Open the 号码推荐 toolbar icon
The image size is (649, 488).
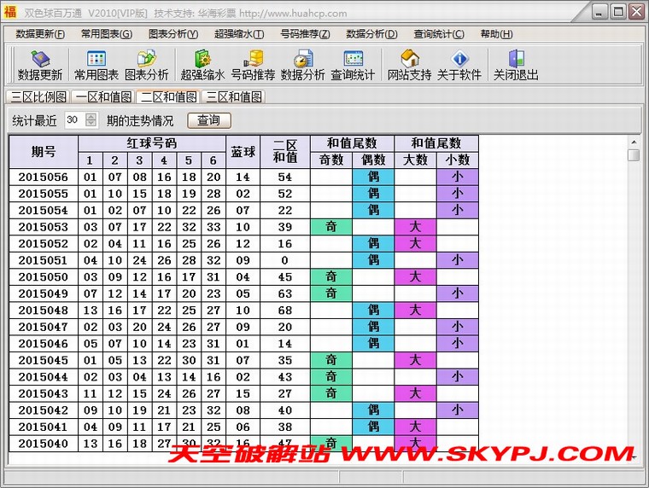(253, 65)
